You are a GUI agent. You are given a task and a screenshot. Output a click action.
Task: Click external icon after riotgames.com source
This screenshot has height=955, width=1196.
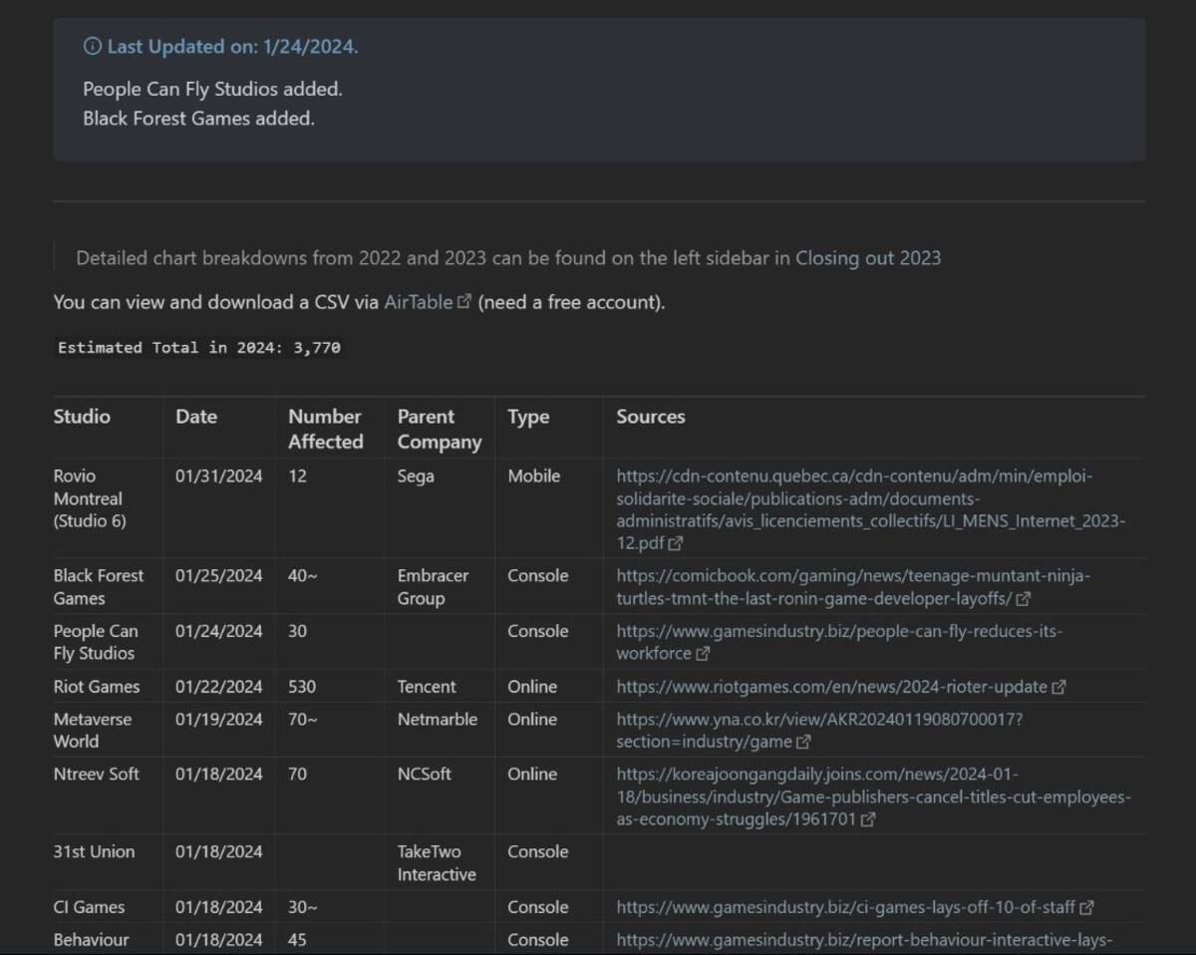tap(1059, 687)
